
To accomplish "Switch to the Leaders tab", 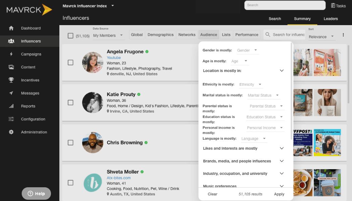I will pyautogui.click(x=331, y=19).
